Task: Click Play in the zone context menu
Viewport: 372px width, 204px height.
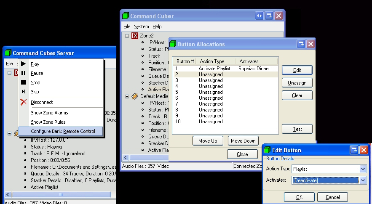Action: click(35, 64)
